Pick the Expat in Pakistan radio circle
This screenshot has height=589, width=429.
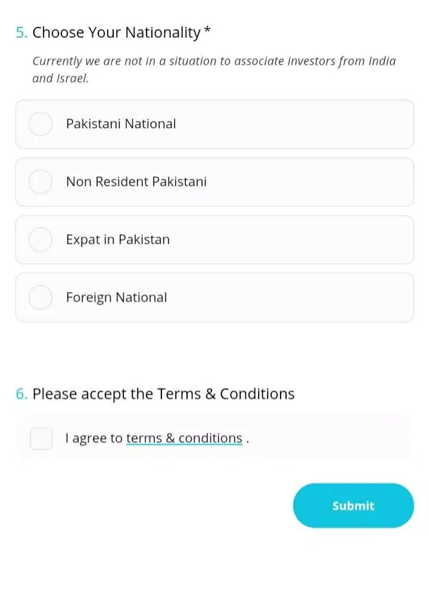coord(41,240)
